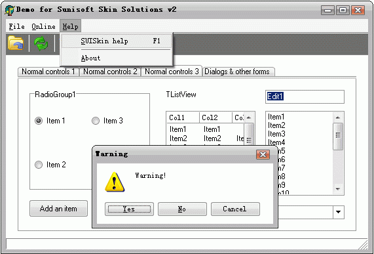The width and height of the screenshot is (374, 254).
Task: Choose About from Help menu
Action: [117, 58]
